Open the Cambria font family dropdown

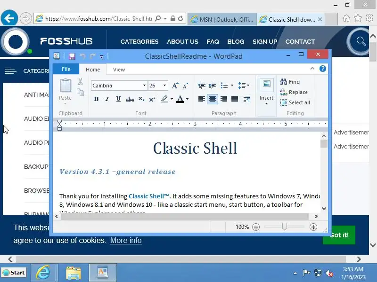(144, 86)
